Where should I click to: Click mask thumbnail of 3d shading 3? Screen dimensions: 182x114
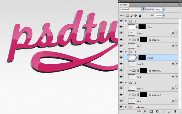pos(143,95)
